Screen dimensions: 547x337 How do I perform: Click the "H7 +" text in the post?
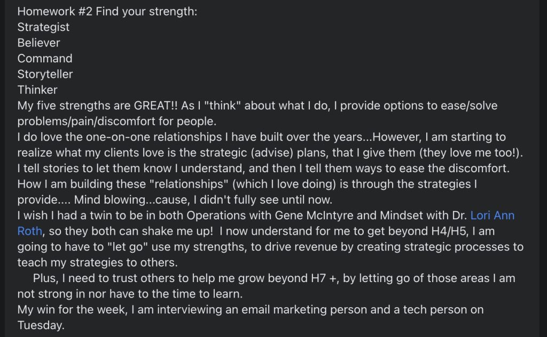[322, 279]
